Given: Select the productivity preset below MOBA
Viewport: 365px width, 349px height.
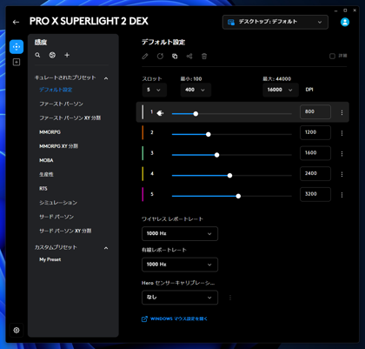Looking at the screenshot, I should click(x=46, y=174).
